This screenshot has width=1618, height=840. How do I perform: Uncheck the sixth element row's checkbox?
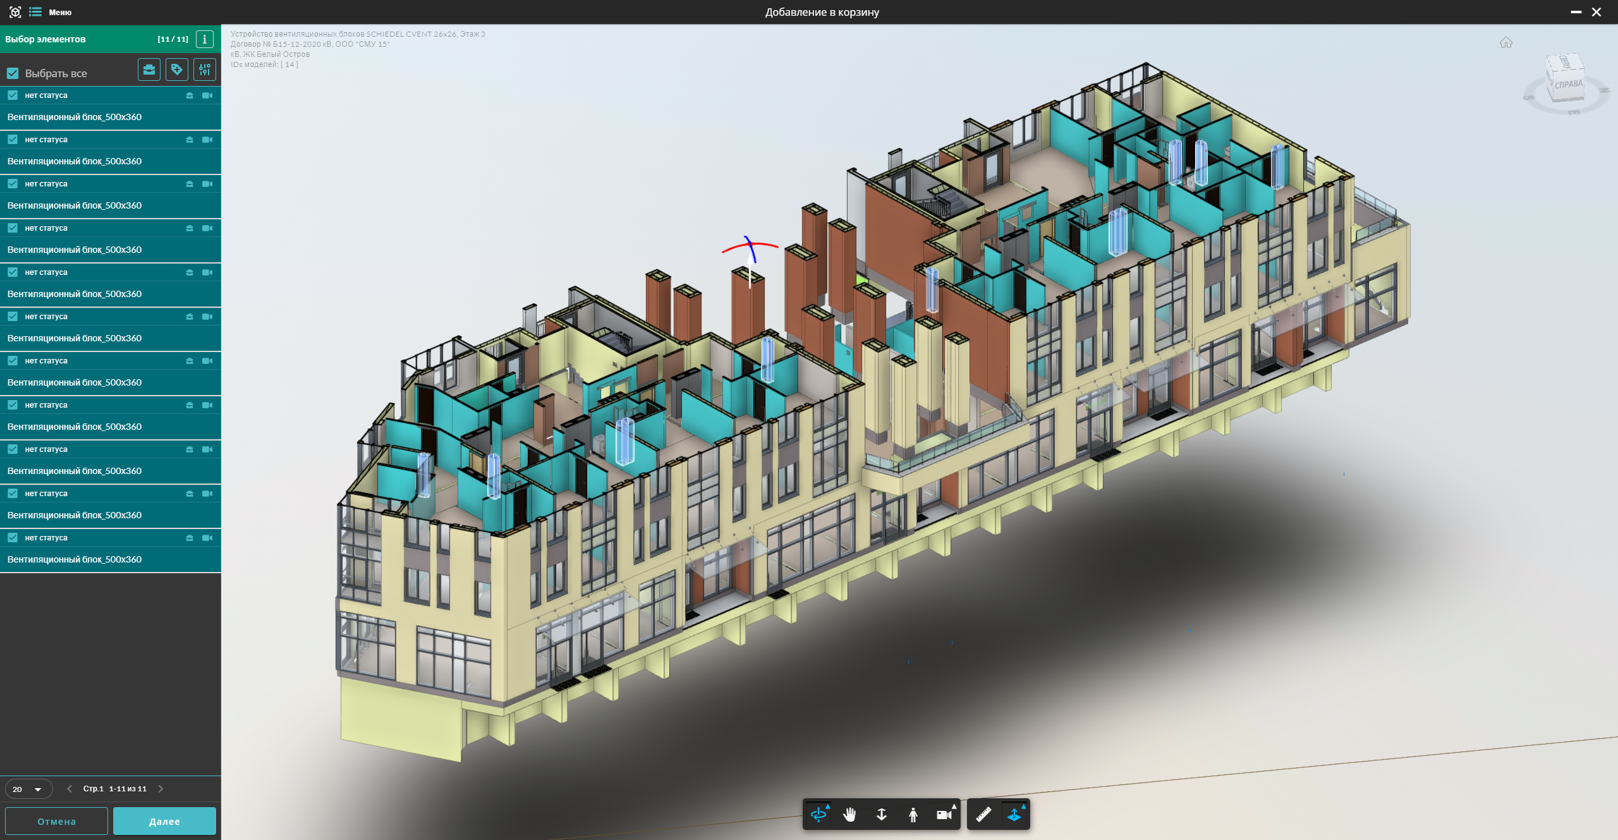click(x=13, y=317)
